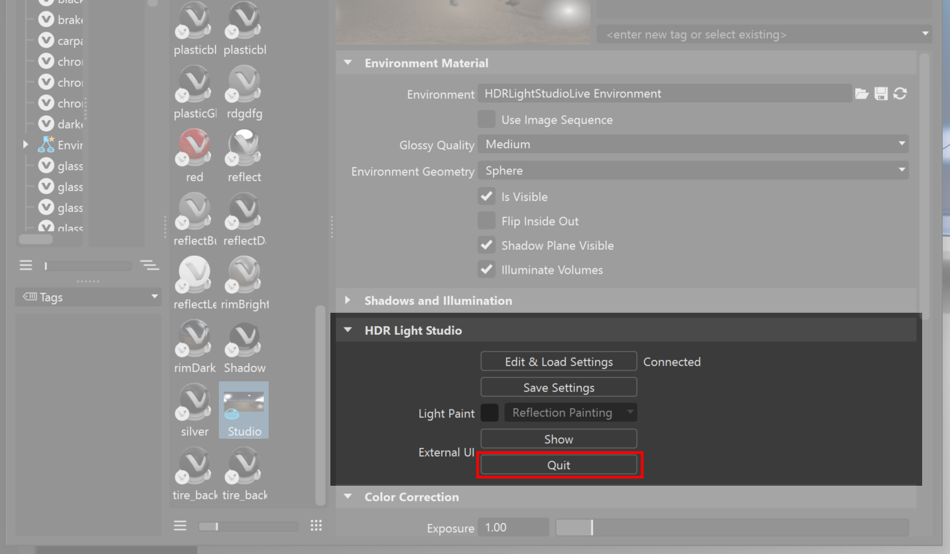This screenshot has width=950, height=554.
Task: Open the tag selection combo box
Action: (763, 33)
